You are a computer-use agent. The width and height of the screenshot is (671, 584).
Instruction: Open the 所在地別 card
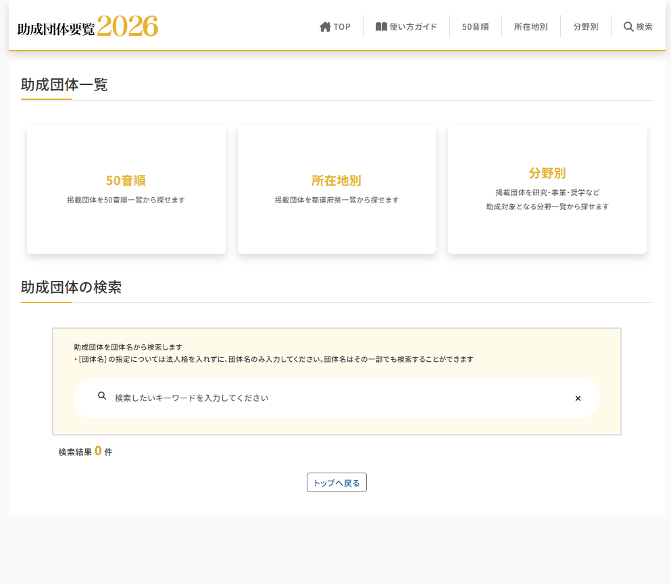coord(337,190)
